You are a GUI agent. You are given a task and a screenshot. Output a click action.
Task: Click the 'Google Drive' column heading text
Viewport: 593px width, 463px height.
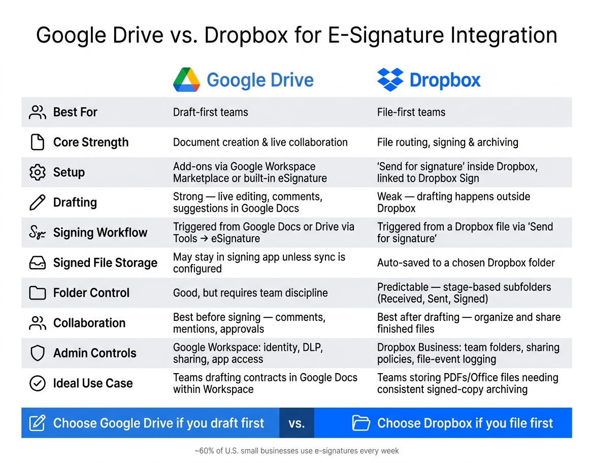pyautogui.click(x=260, y=80)
